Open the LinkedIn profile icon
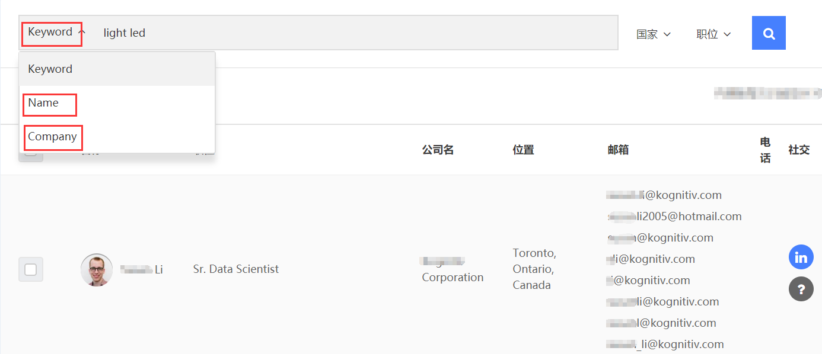The height and width of the screenshot is (354, 822). 801,258
